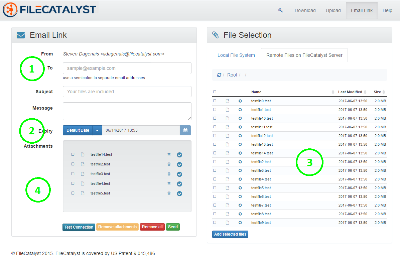Check the box for remote testfile6.test
The height and width of the screenshot is (263, 400).
tap(215, 197)
